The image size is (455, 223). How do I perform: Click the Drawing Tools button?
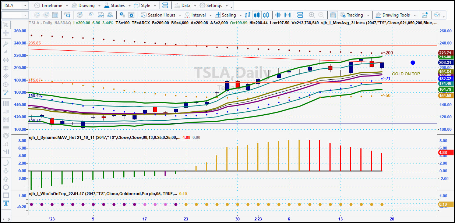[392, 15]
